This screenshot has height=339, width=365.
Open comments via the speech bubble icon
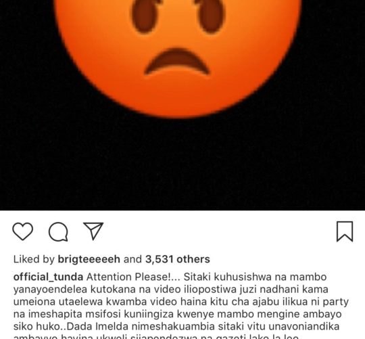pyautogui.click(x=58, y=231)
